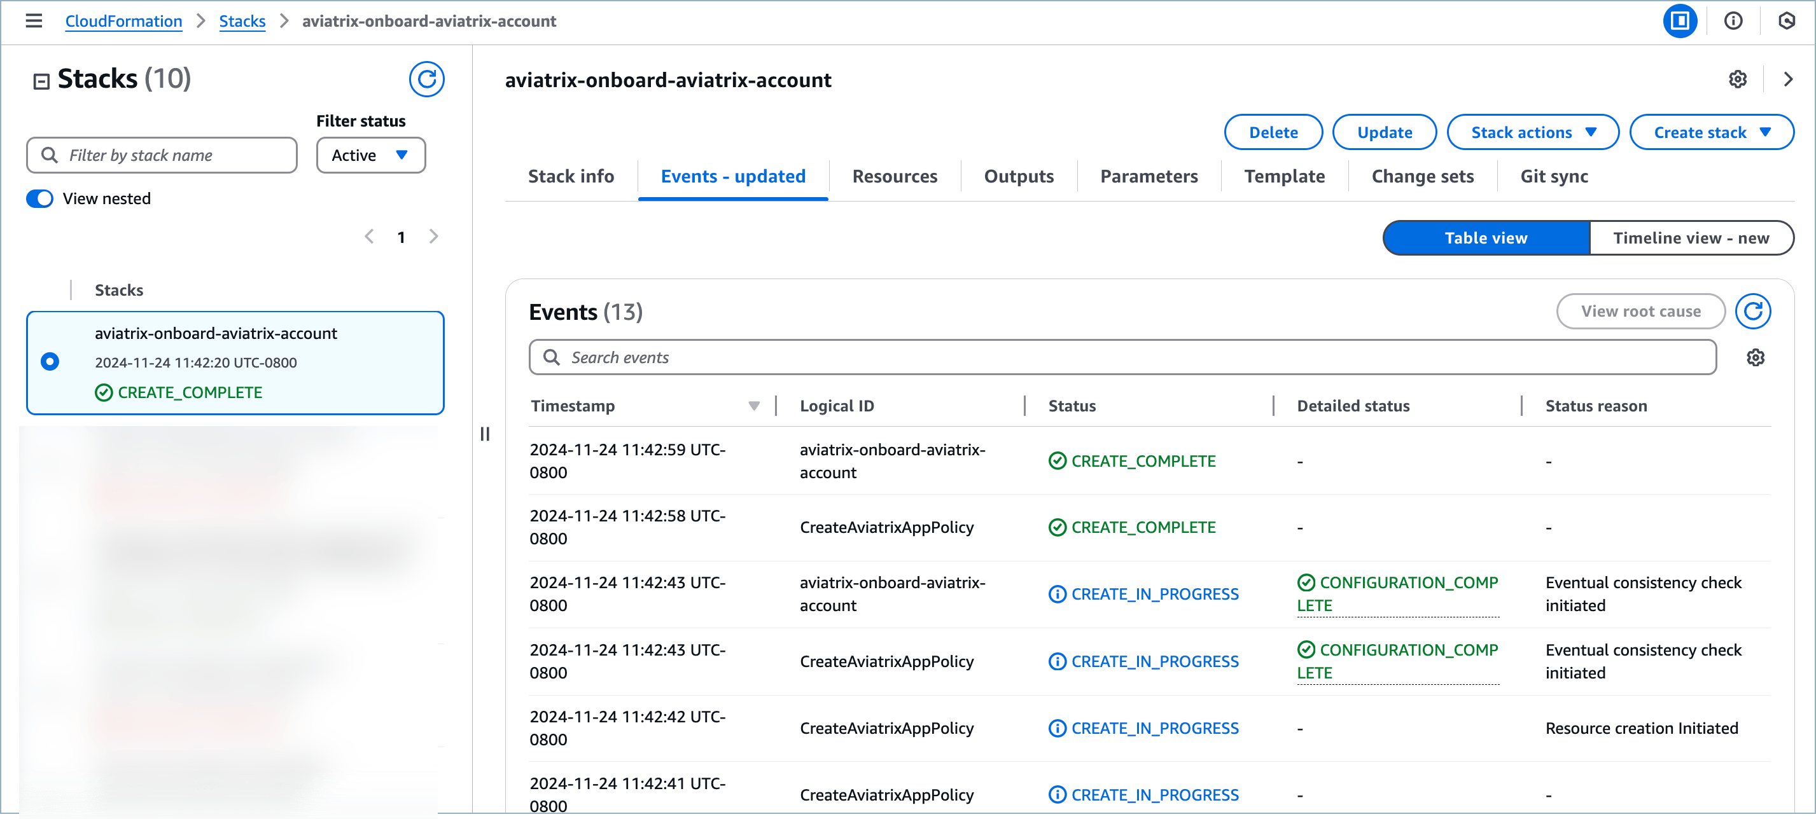Open the CloudFormation breadcrumb link
The height and width of the screenshot is (819, 1816).
(123, 21)
